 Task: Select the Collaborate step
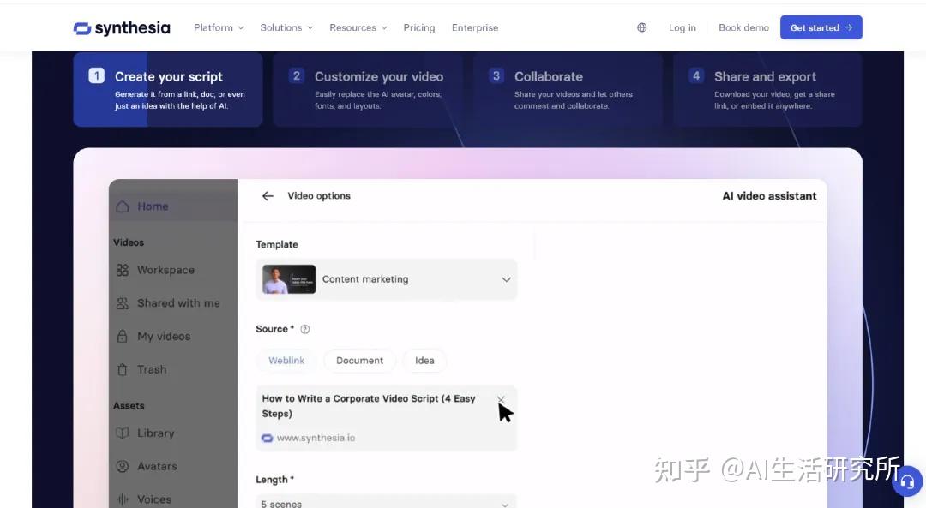(x=568, y=90)
